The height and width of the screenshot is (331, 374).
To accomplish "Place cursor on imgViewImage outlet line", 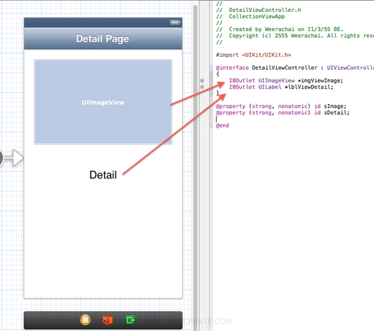I will pos(285,80).
